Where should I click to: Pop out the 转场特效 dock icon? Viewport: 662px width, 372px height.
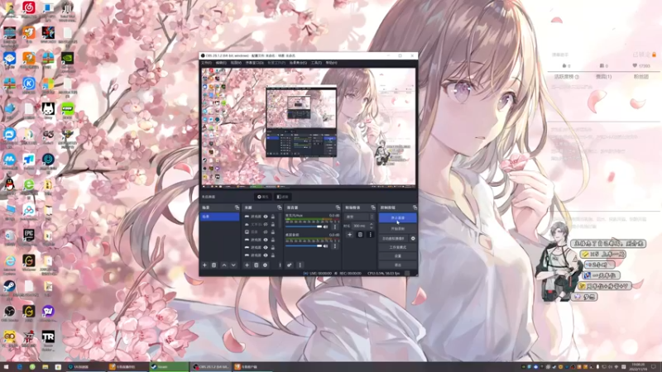[x=373, y=207]
